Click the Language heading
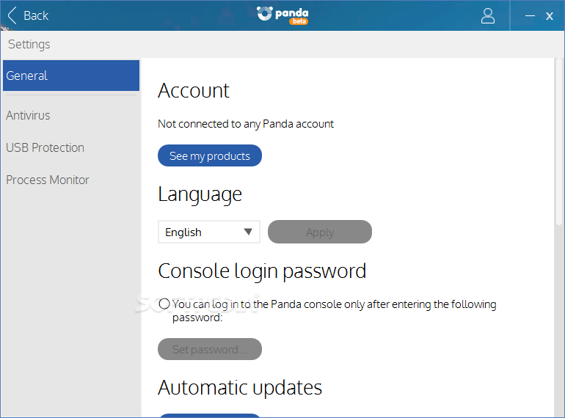565x418 pixels. 200,195
